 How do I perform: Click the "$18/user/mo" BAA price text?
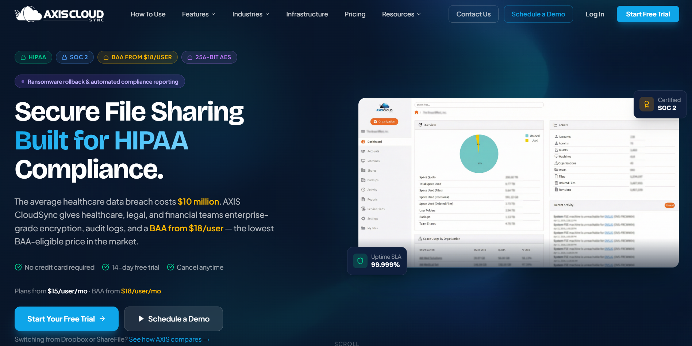pyautogui.click(x=141, y=291)
